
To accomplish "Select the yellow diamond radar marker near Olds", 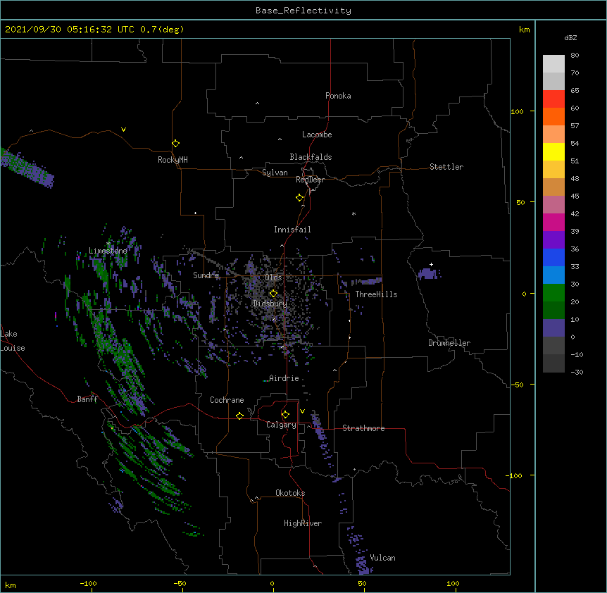I will click(x=273, y=294).
